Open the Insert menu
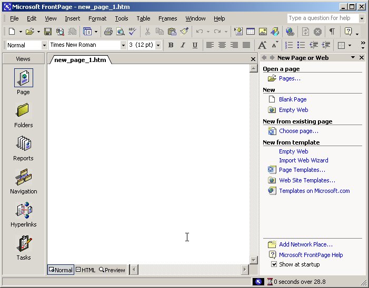 coord(72,18)
